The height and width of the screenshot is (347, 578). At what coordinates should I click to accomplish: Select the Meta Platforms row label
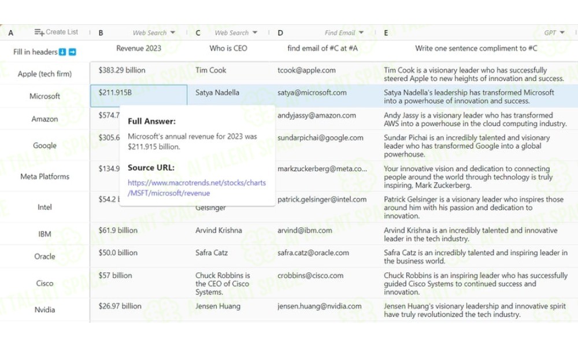(45, 176)
